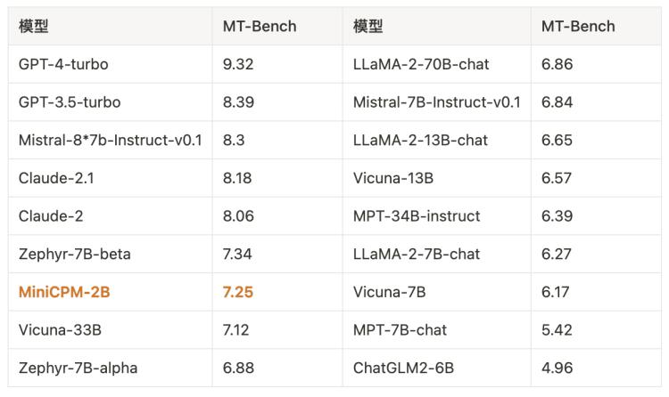
Task: Click the left 模型 column header
Action: [33, 27]
